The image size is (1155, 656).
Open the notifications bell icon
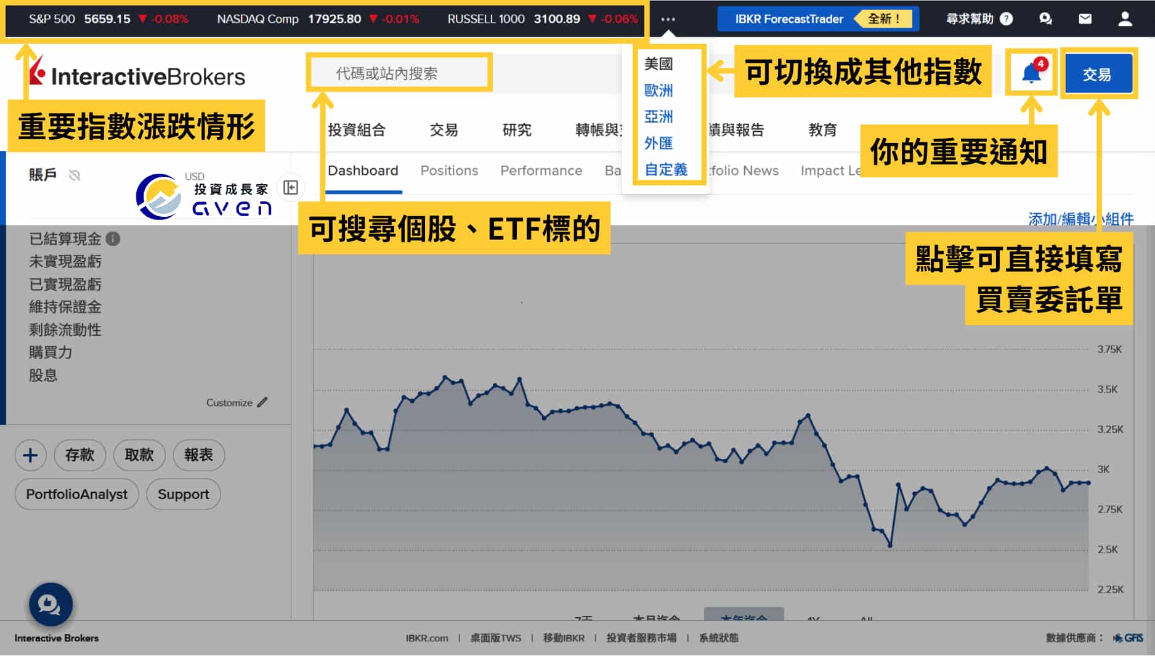[x=1031, y=73]
